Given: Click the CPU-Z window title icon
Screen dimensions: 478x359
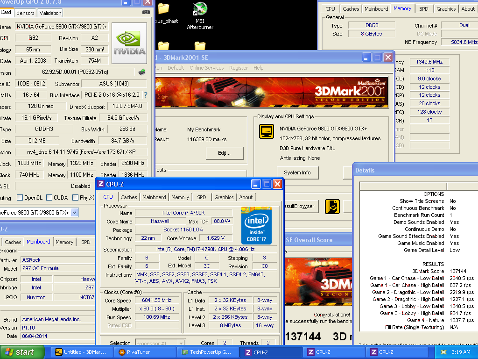Looking at the screenshot, I should [x=101, y=184].
